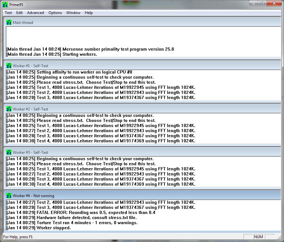This screenshot has width=284, height=242.
Task: Click Worker #2 'Please read stress.txt' line
Action: point(81,121)
